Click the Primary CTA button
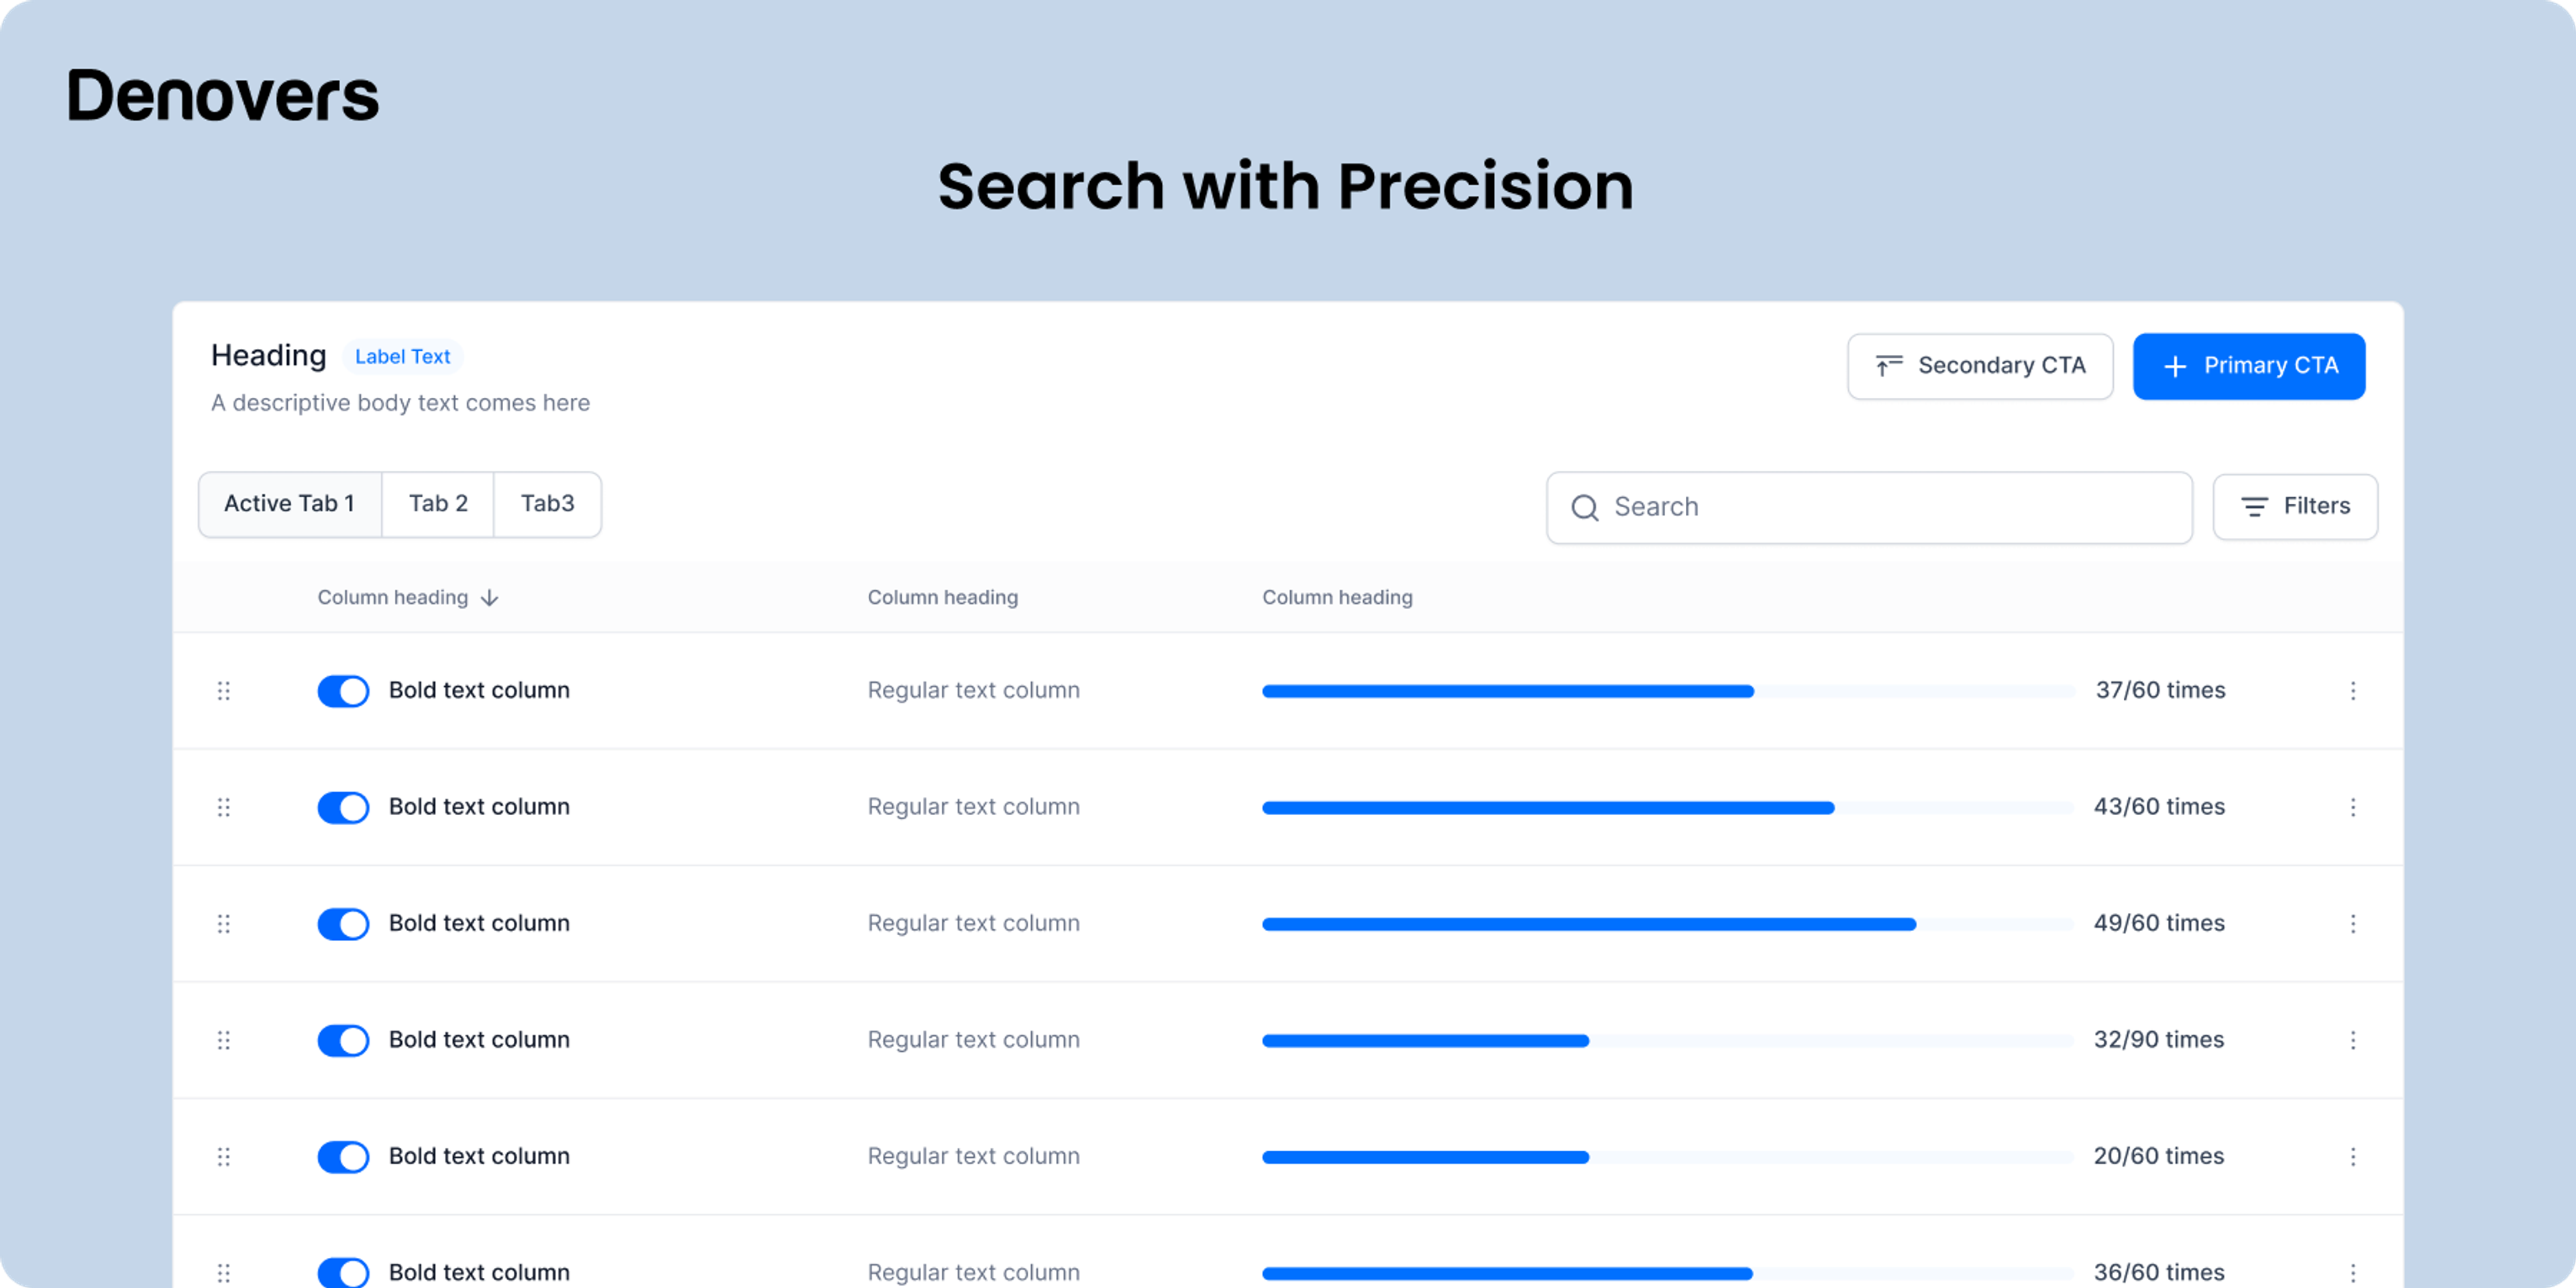Screen dimensions: 2576x1288 click(2249, 366)
